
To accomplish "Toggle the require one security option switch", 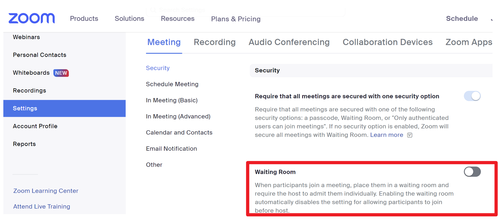I will (472, 96).
